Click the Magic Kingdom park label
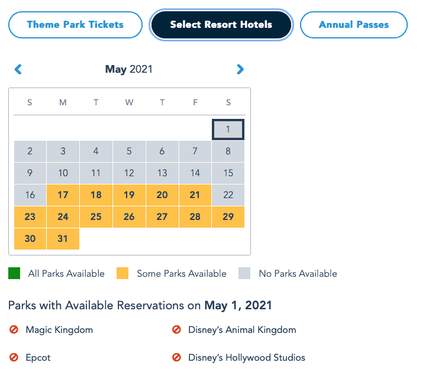The image size is (432, 369). point(59,329)
